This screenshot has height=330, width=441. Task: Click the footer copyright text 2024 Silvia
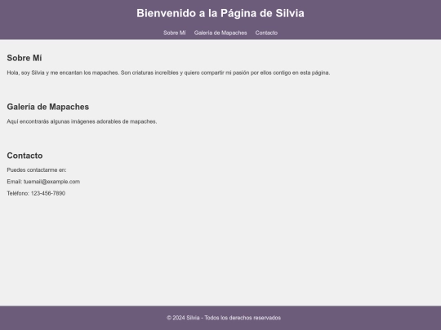224,318
